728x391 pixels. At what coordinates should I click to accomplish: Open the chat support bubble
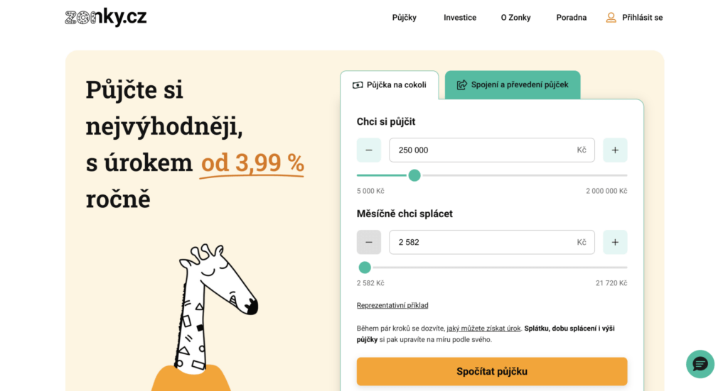pyautogui.click(x=700, y=364)
